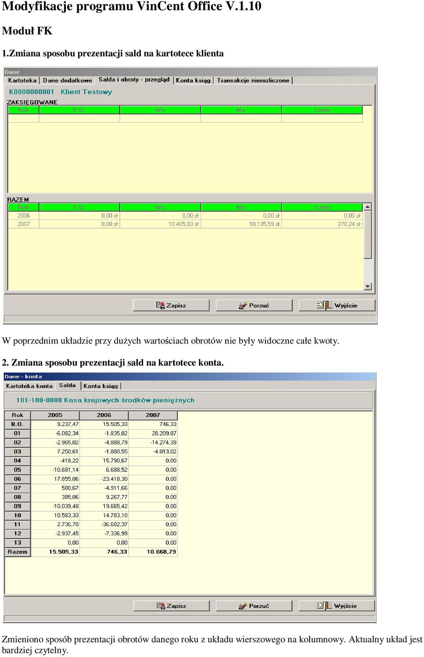Save with Zapisz in Dane - konta window
Image resolution: width=424 pixels, height=657 pixels.
pos(171,606)
